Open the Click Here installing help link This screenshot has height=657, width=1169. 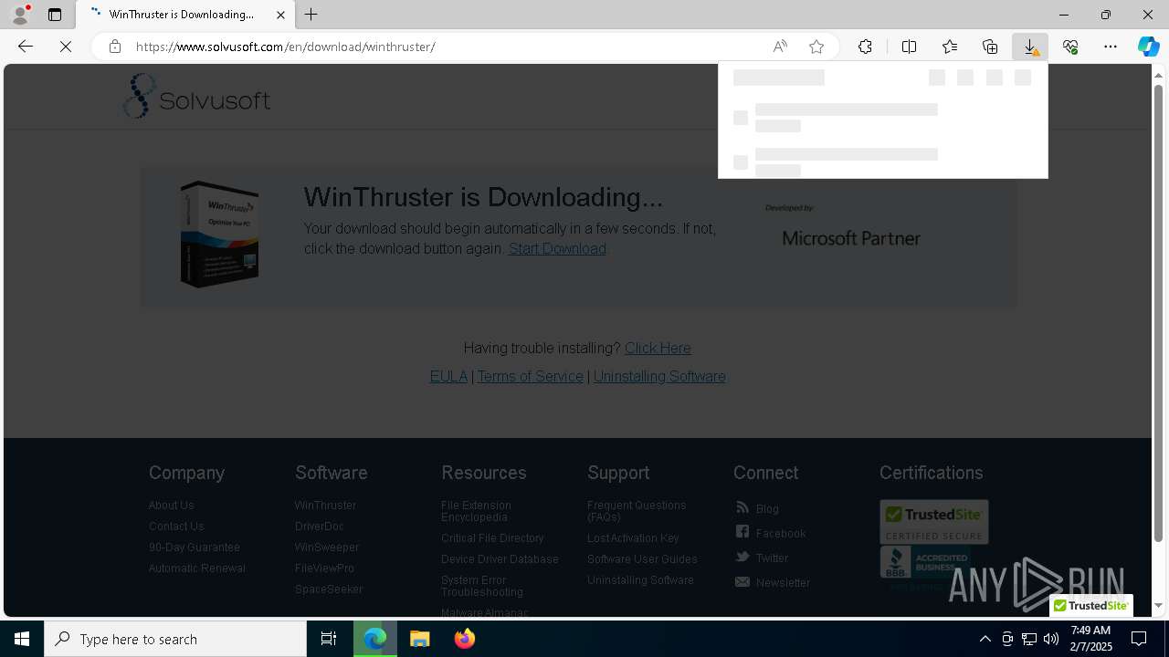(658, 348)
